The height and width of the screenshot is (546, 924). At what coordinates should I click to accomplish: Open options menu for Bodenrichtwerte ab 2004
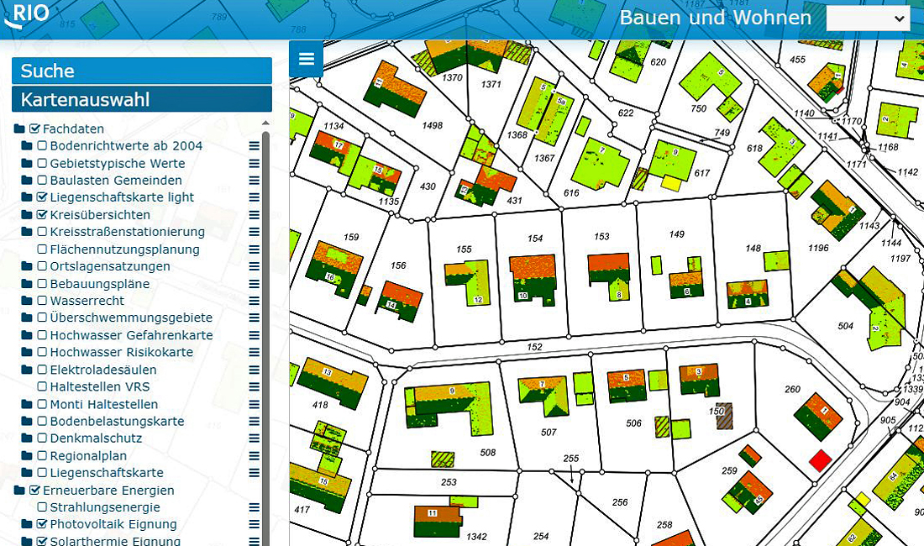(x=254, y=146)
